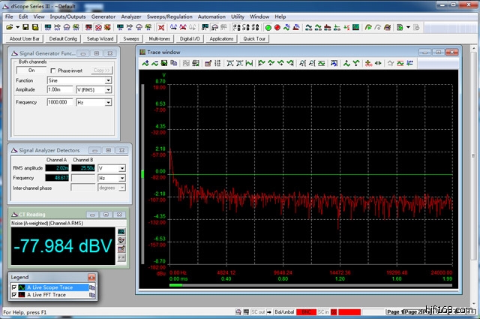Uncheck the A Live FFT Trace checkbox
This screenshot has height=319, width=480.
[14, 295]
